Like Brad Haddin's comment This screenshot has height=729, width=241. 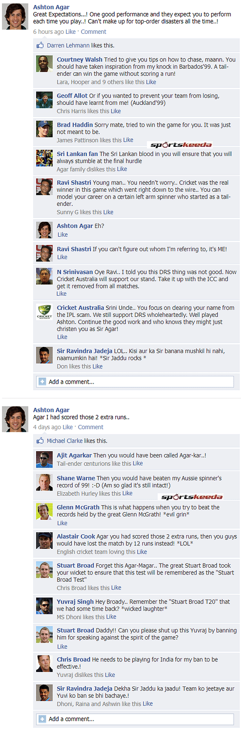pyautogui.click(x=128, y=140)
